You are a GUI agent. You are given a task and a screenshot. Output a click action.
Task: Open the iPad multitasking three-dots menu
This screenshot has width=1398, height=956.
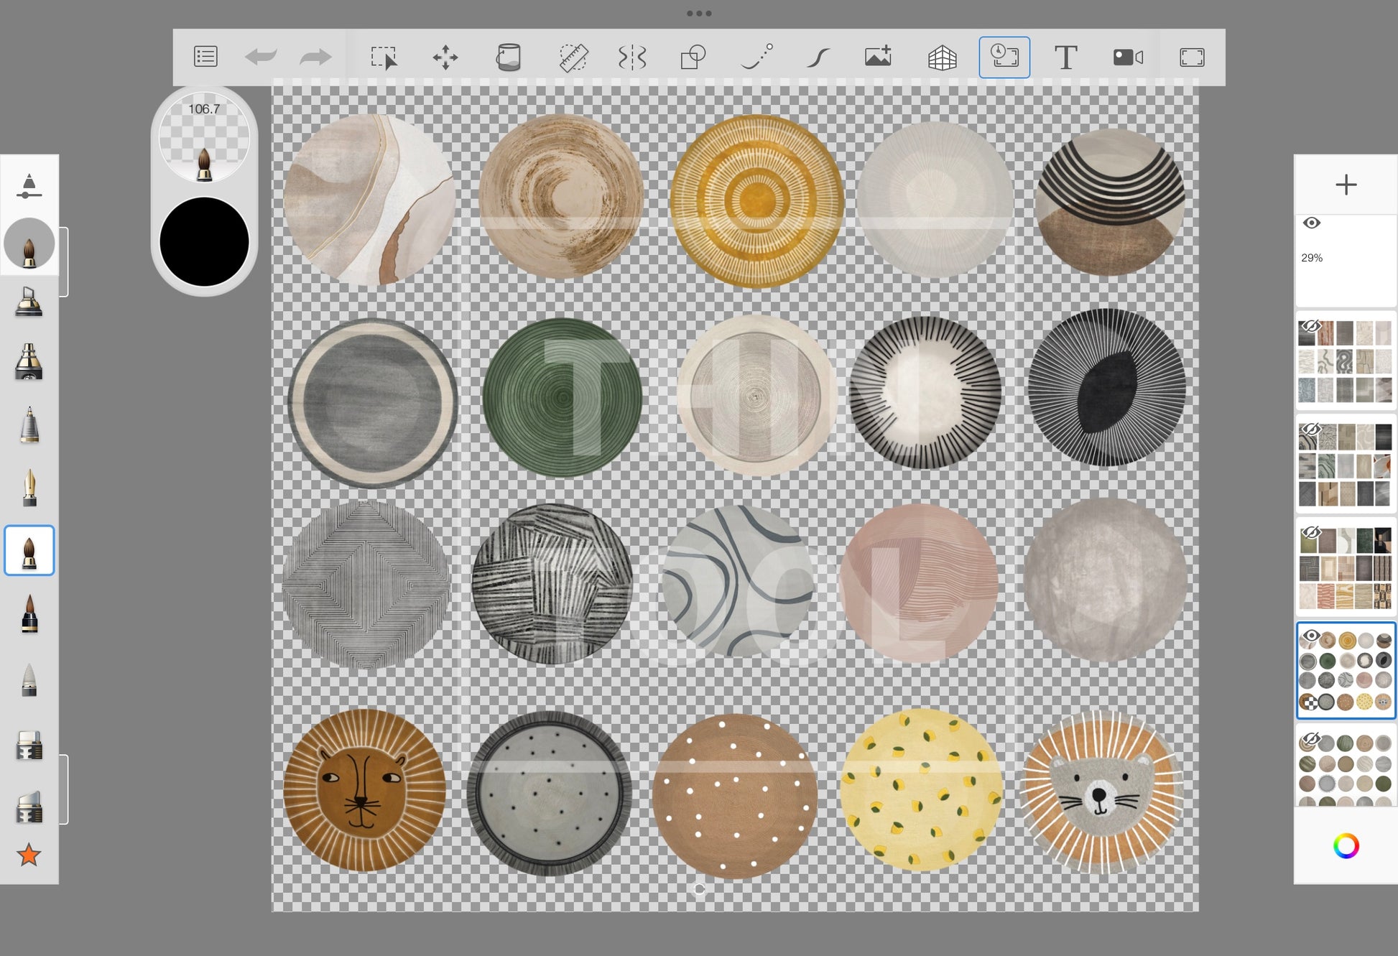point(699,13)
